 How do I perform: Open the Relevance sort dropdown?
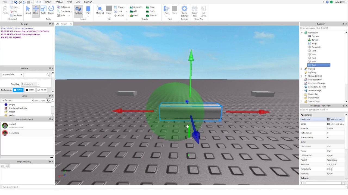click(x=30, y=84)
